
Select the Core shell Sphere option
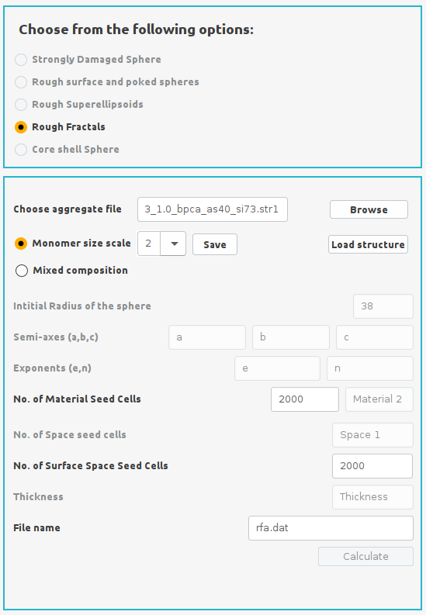click(21, 150)
